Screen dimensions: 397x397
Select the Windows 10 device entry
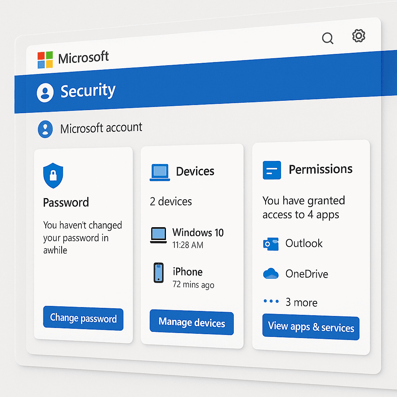tap(187, 238)
